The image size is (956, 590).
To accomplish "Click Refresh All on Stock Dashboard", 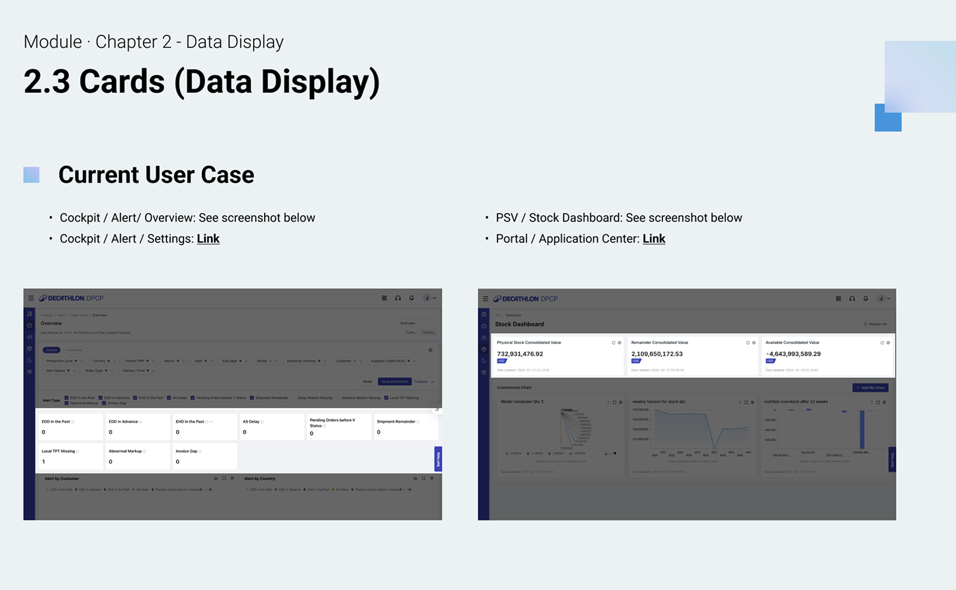I will 875,324.
